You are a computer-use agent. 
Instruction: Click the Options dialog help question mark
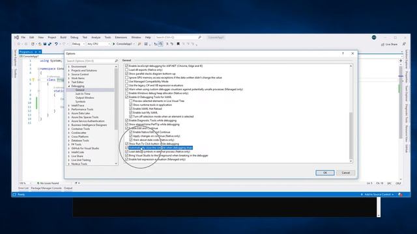[343, 53]
